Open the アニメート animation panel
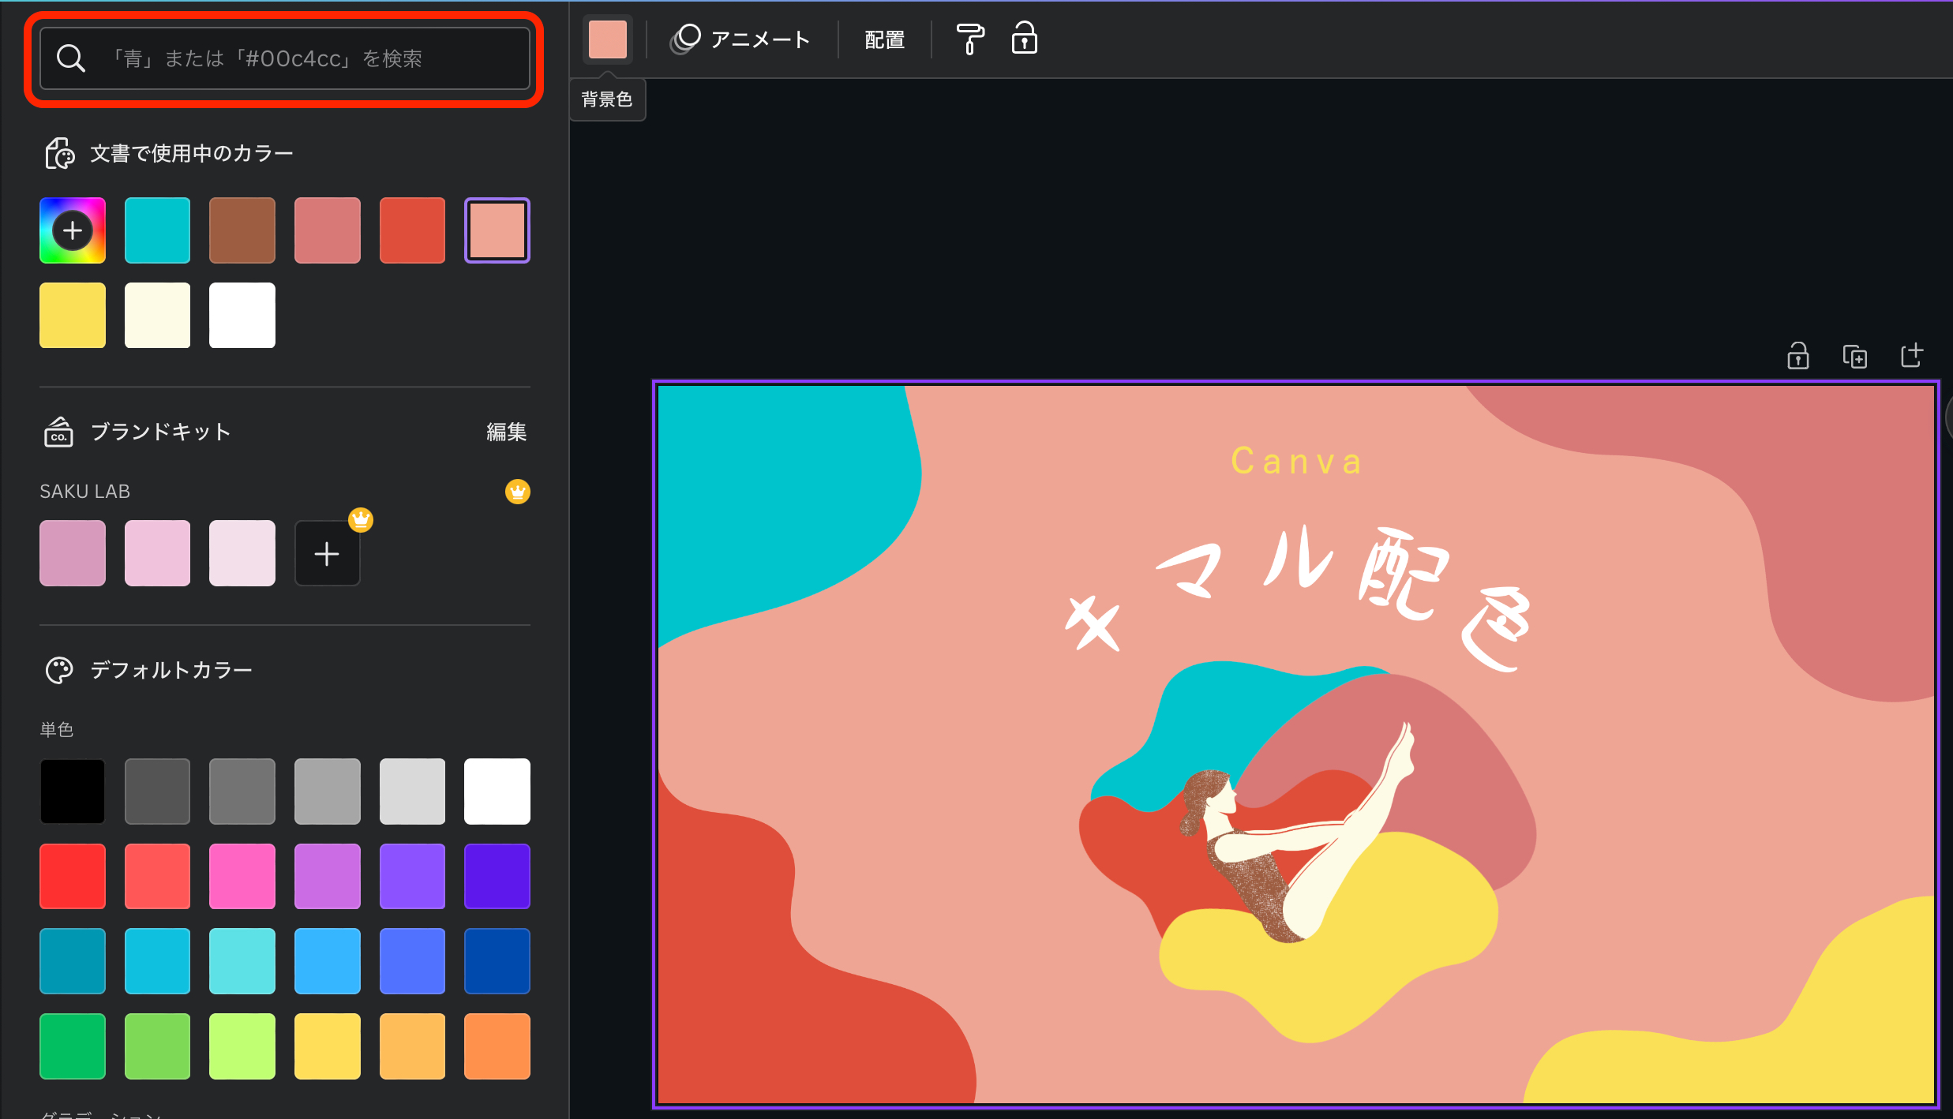The image size is (1953, 1119). point(740,39)
